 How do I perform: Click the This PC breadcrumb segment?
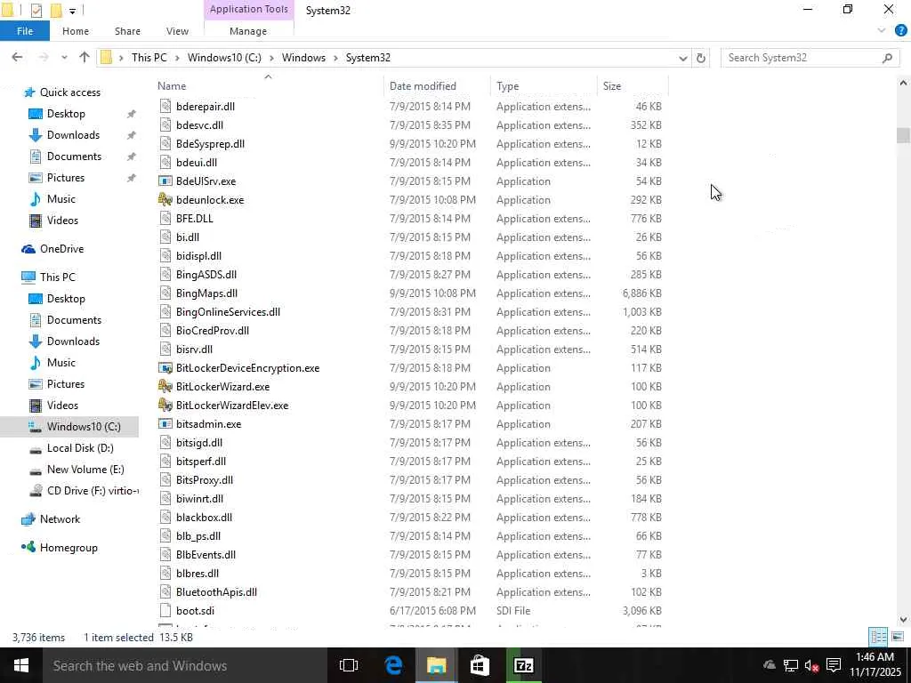click(x=149, y=58)
